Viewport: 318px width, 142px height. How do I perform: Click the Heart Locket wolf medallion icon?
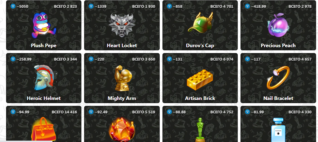click(x=122, y=25)
